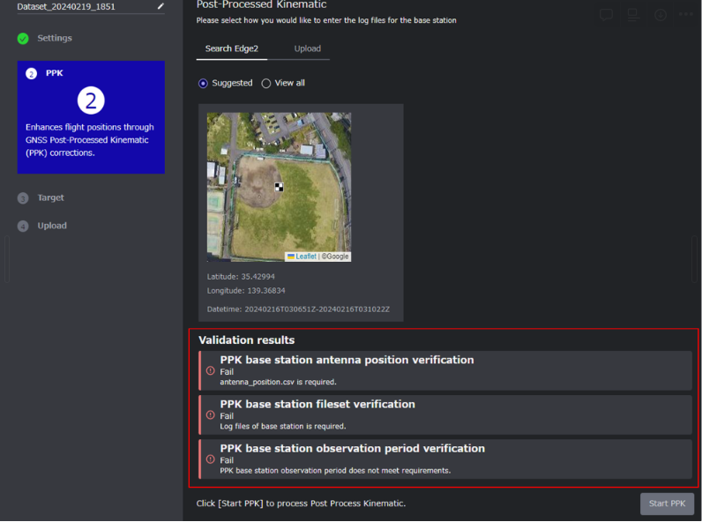The height and width of the screenshot is (522, 702).
Task: Click the Datetime range text
Action: pyautogui.click(x=298, y=309)
